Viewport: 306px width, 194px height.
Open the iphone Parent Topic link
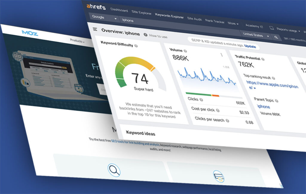click(x=264, y=106)
